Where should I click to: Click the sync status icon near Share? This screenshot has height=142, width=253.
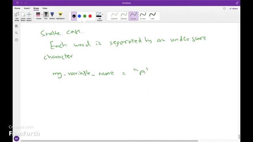[225, 9]
